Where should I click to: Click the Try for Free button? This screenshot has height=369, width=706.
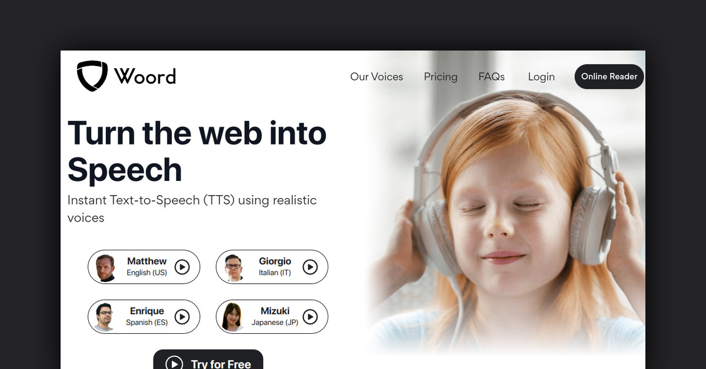[208, 360]
